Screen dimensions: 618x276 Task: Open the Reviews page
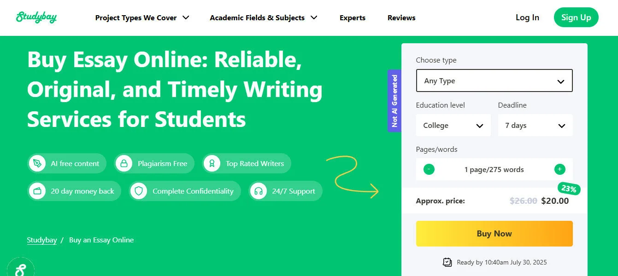(401, 18)
